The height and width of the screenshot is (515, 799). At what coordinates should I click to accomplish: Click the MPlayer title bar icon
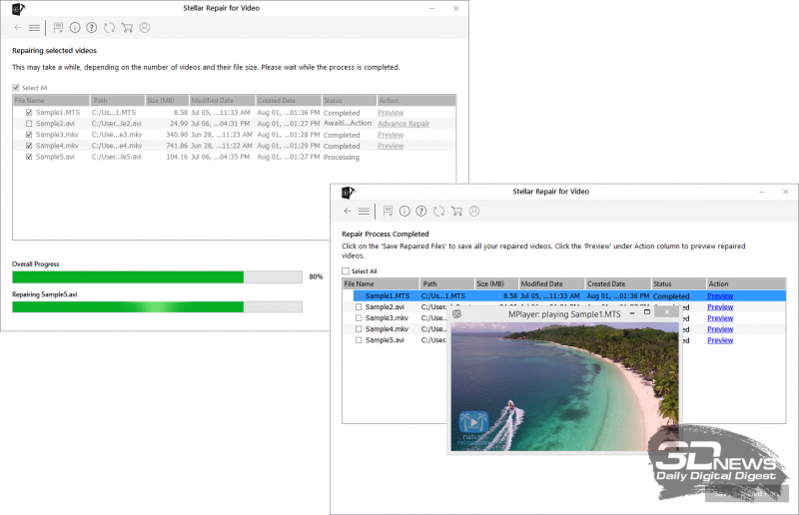457,313
